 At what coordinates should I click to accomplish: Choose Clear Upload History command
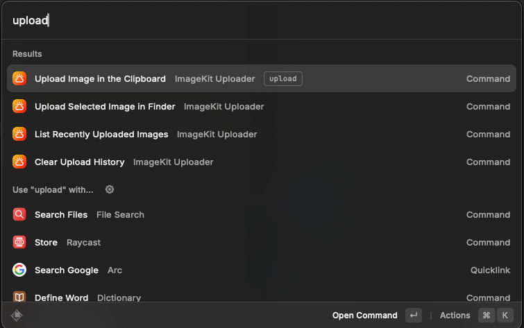262,162
